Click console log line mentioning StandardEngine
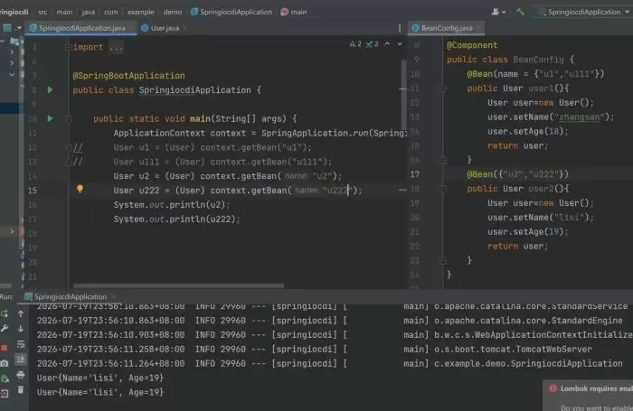Image resolution: width=633 pixels, height=411 pixels. click(329, 321)
